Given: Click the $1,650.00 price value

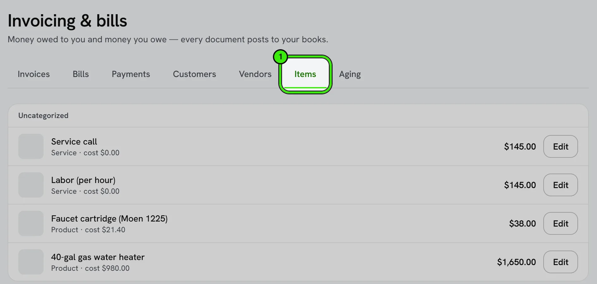Looking at the screenshot, I should coord(516,262).
